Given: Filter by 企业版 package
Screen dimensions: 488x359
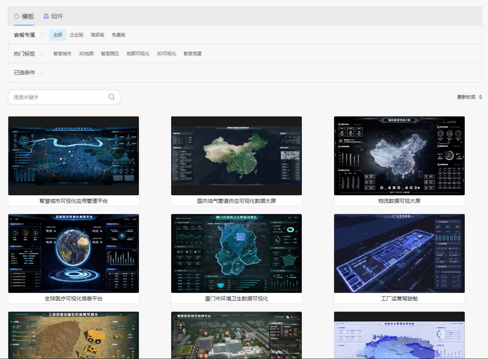Looking at the screenshot, I should (x=77, y=35).
